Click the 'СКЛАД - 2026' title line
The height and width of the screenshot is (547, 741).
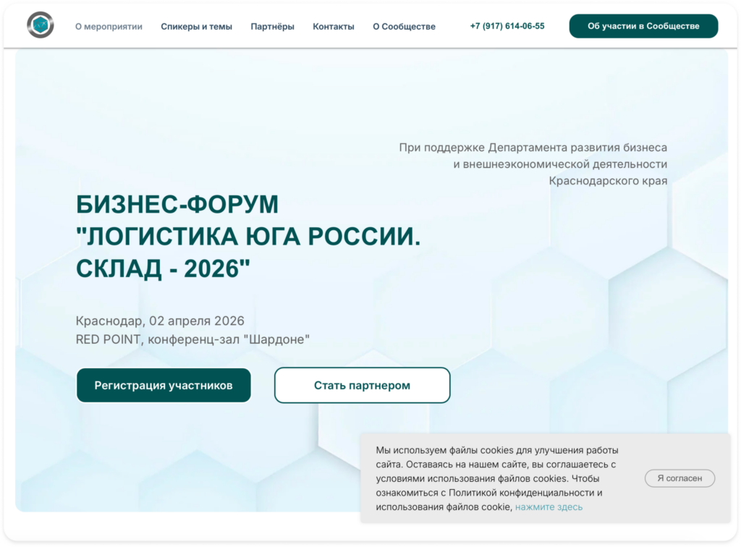click(163, 268)
